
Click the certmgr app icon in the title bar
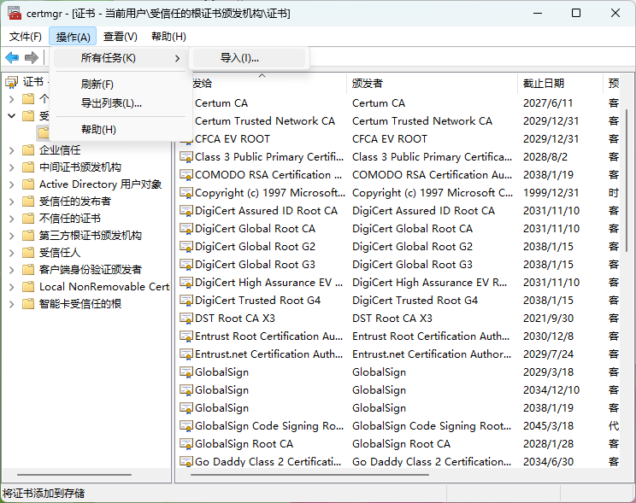[x=15, y=14]
